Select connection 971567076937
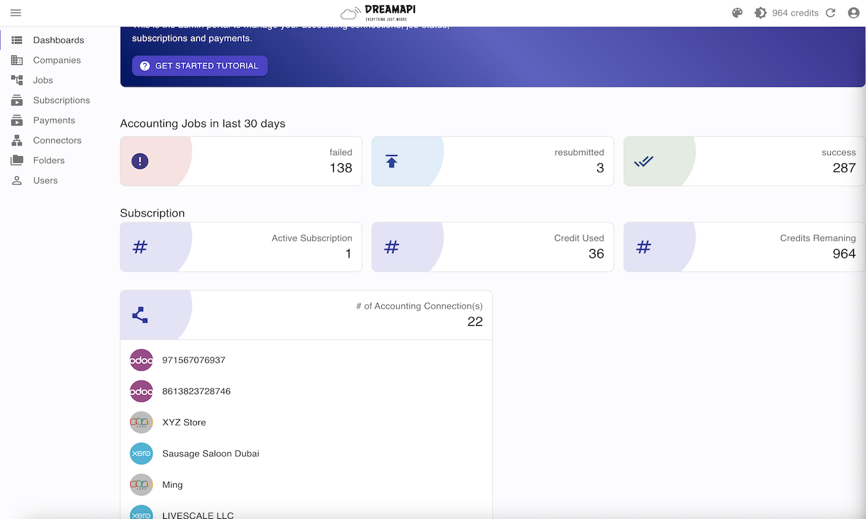866x519 pixels. coord(306,360)
